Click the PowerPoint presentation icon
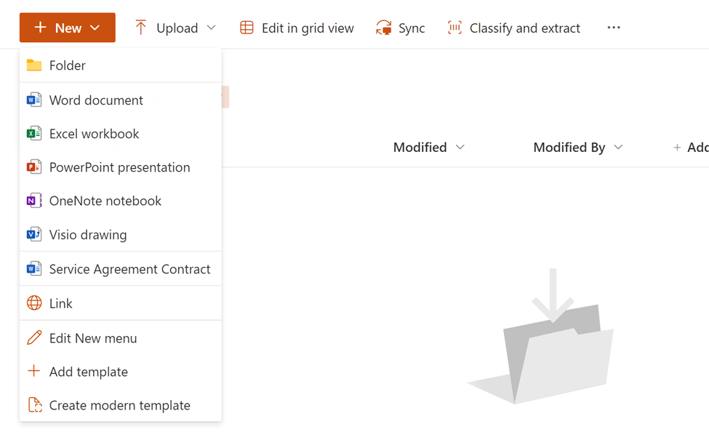 point(34,167)
